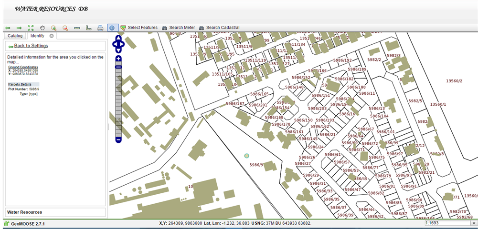The width and height of the screenshot is (478, 229).
Task: Click the Back to Settings link
Action: [x=31, y=46]
